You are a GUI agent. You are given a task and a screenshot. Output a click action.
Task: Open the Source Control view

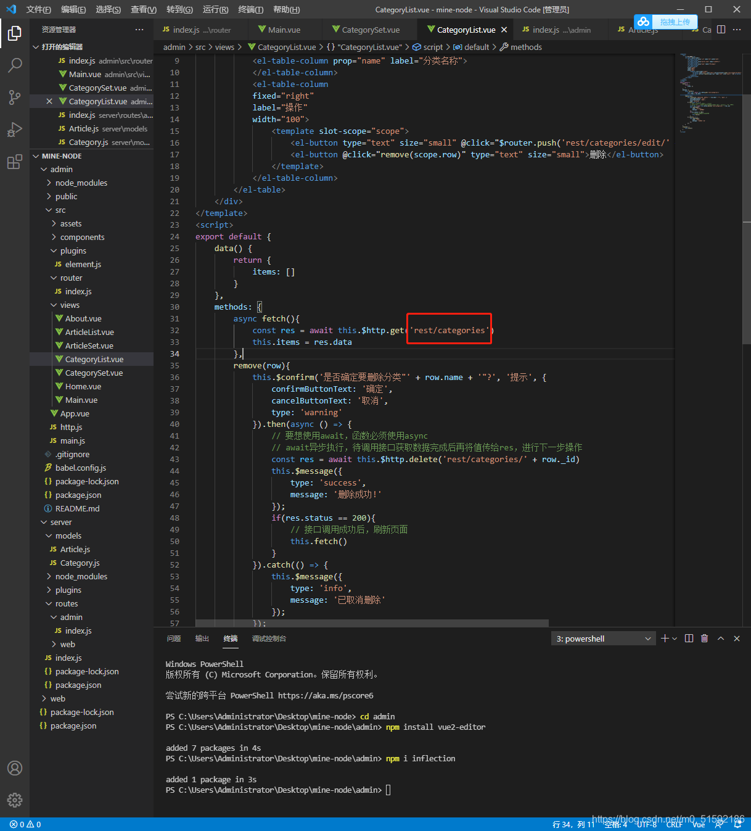15,97
